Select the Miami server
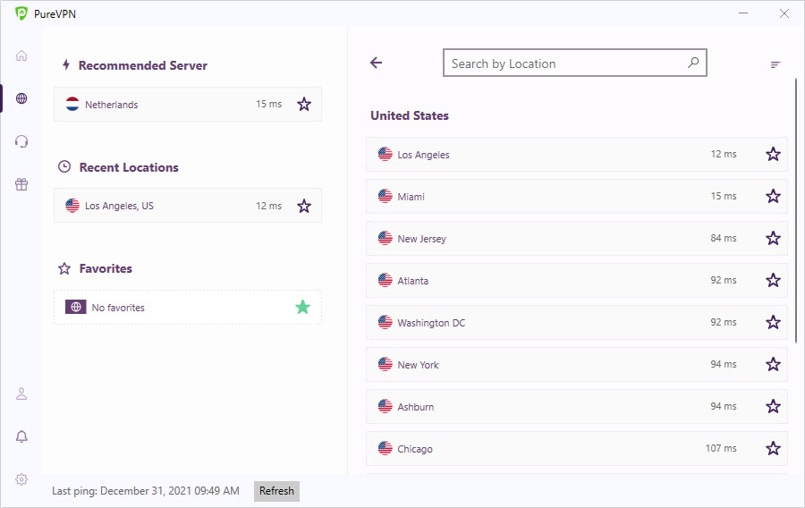Screen dimensions: 805x508 (x=577, y=196)
